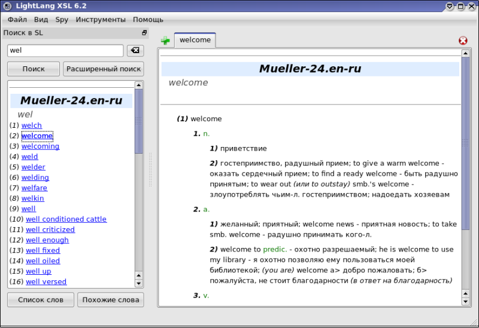Click the Mueller-24.en-ru heading in translation pane
479x328 pixels.
click(x=310, y=69)
